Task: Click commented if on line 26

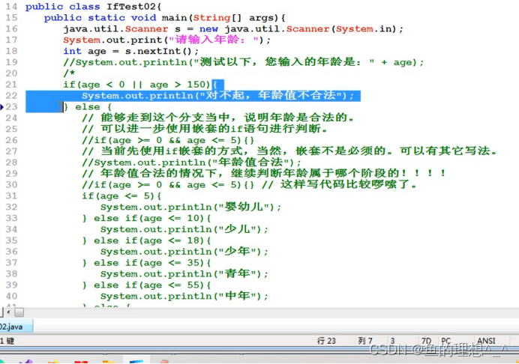Action: 168,141
